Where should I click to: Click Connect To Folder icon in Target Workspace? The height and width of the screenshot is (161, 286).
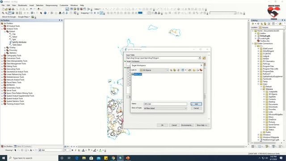point(189,70)
